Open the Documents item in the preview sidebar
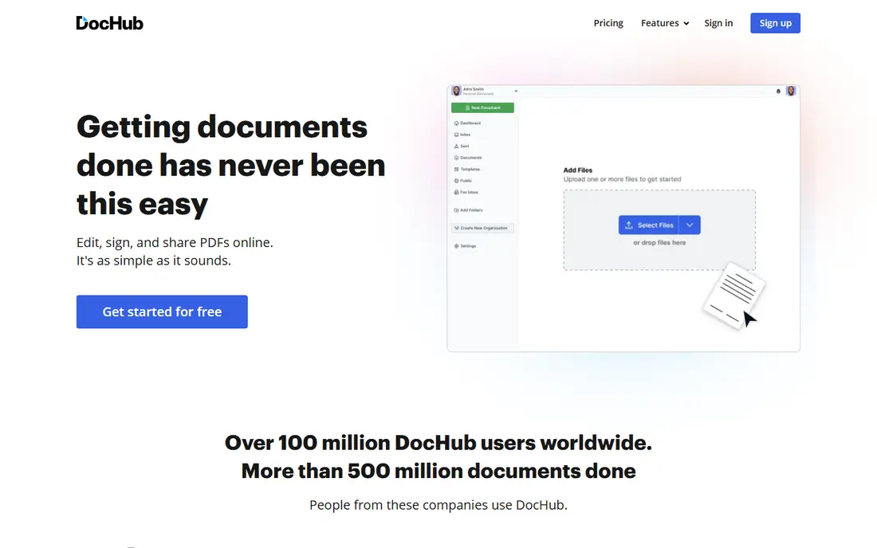 point(468,158)
